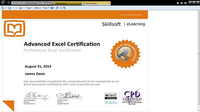Expand the Page menu
Viewport: 200px width, 112px height.
pyautogui.click(x=29, y=8)
